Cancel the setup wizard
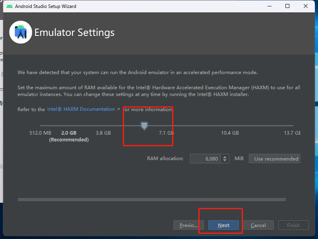This screenshot has width=318, height=239. [x=258, y=225]
